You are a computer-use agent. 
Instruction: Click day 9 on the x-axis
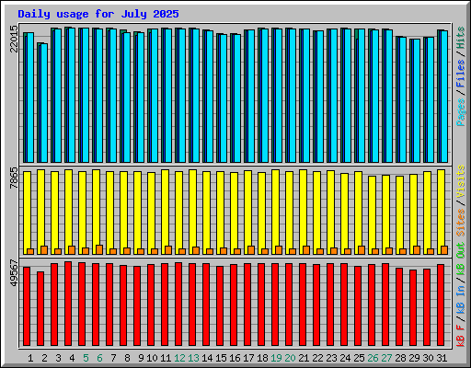point(141,358)
